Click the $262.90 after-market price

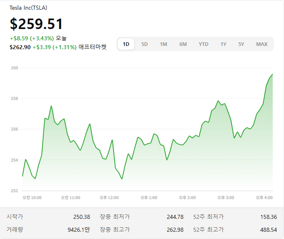click(20, 47)
